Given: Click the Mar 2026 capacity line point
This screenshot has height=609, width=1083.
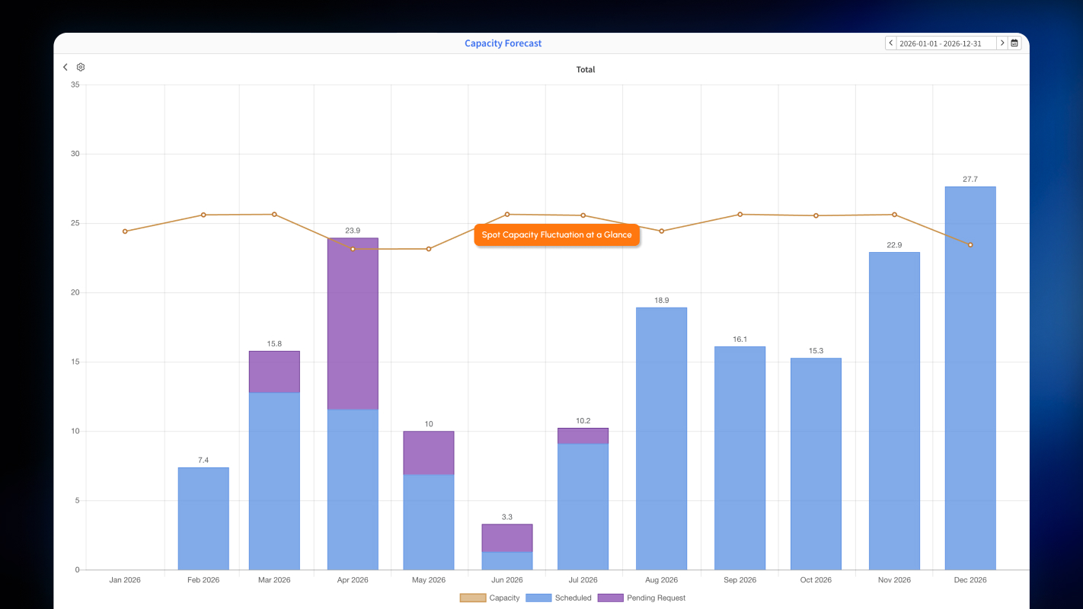Looking at the screenshot, I should 274,214.
